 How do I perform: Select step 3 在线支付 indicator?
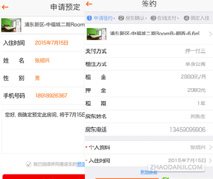[x=165, y=18]
